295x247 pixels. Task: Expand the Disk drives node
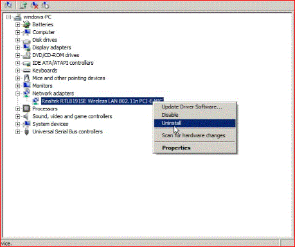pos(18,40)
